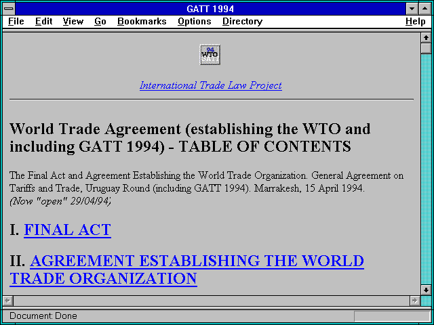Open the Directory menu
Screen dimensions: 434x325
pyautogui.click(x=242, y=22)
